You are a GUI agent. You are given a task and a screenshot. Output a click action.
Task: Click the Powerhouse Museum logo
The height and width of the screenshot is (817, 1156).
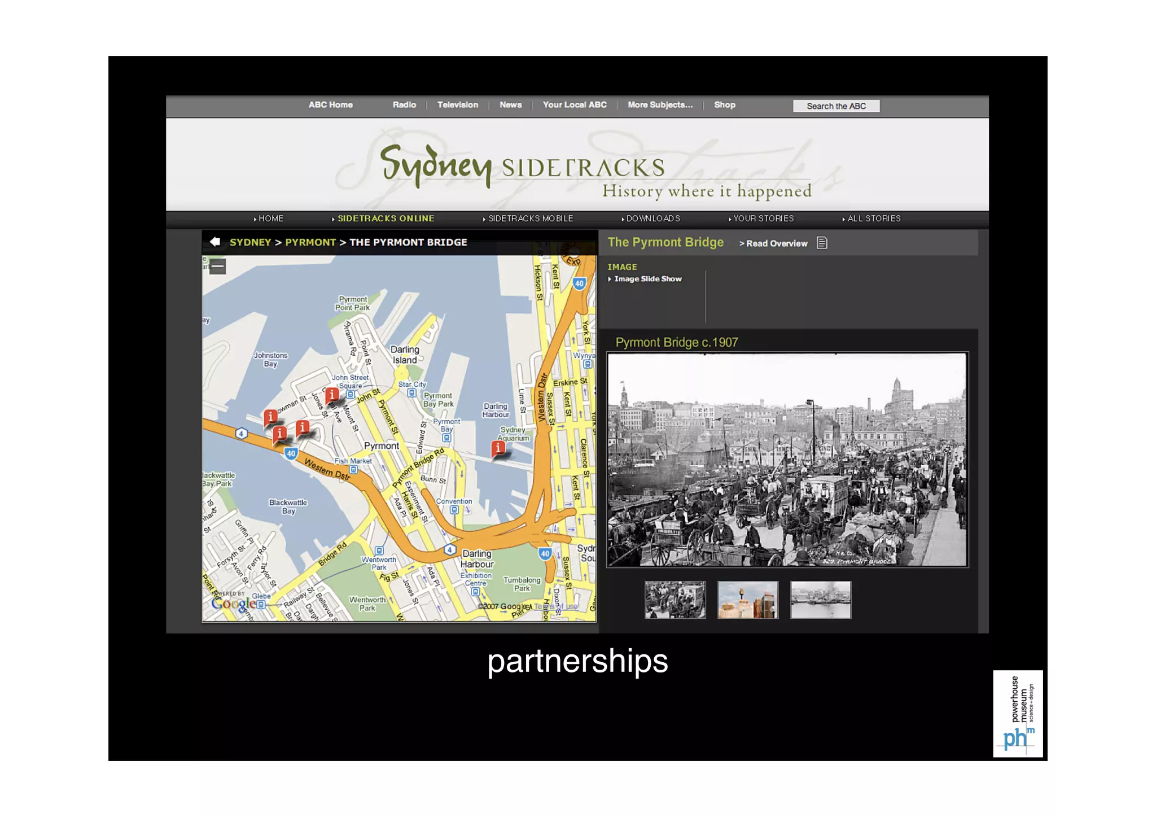click(1018, 714)
